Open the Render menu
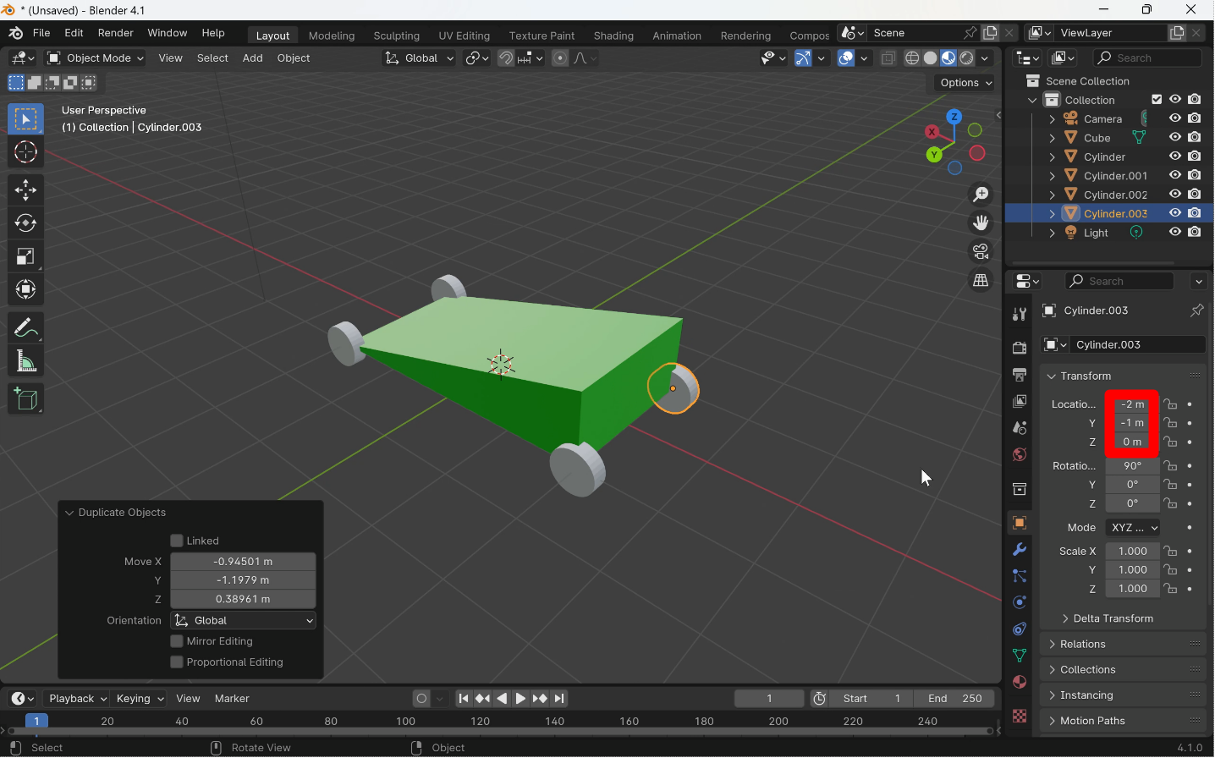Image resolution: width=1215 pixels, height=758 pixels. (116, 33)
